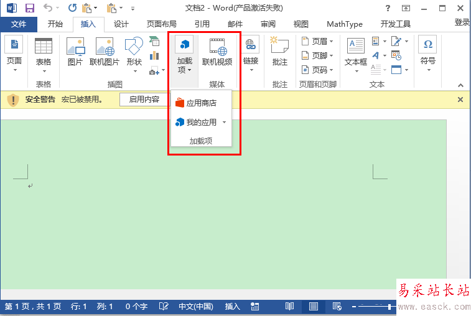Expand the screenshot dropdown arrow
The height and width of the screenshot is (316, 471).
[163, 70]
